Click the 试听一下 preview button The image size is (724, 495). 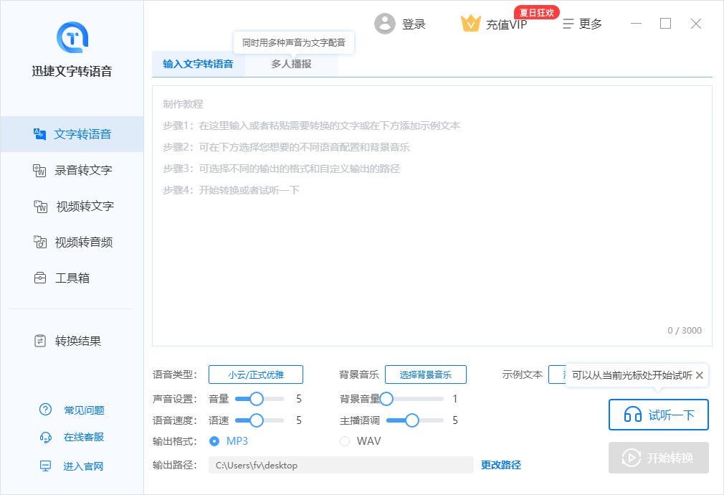(658, 415)
